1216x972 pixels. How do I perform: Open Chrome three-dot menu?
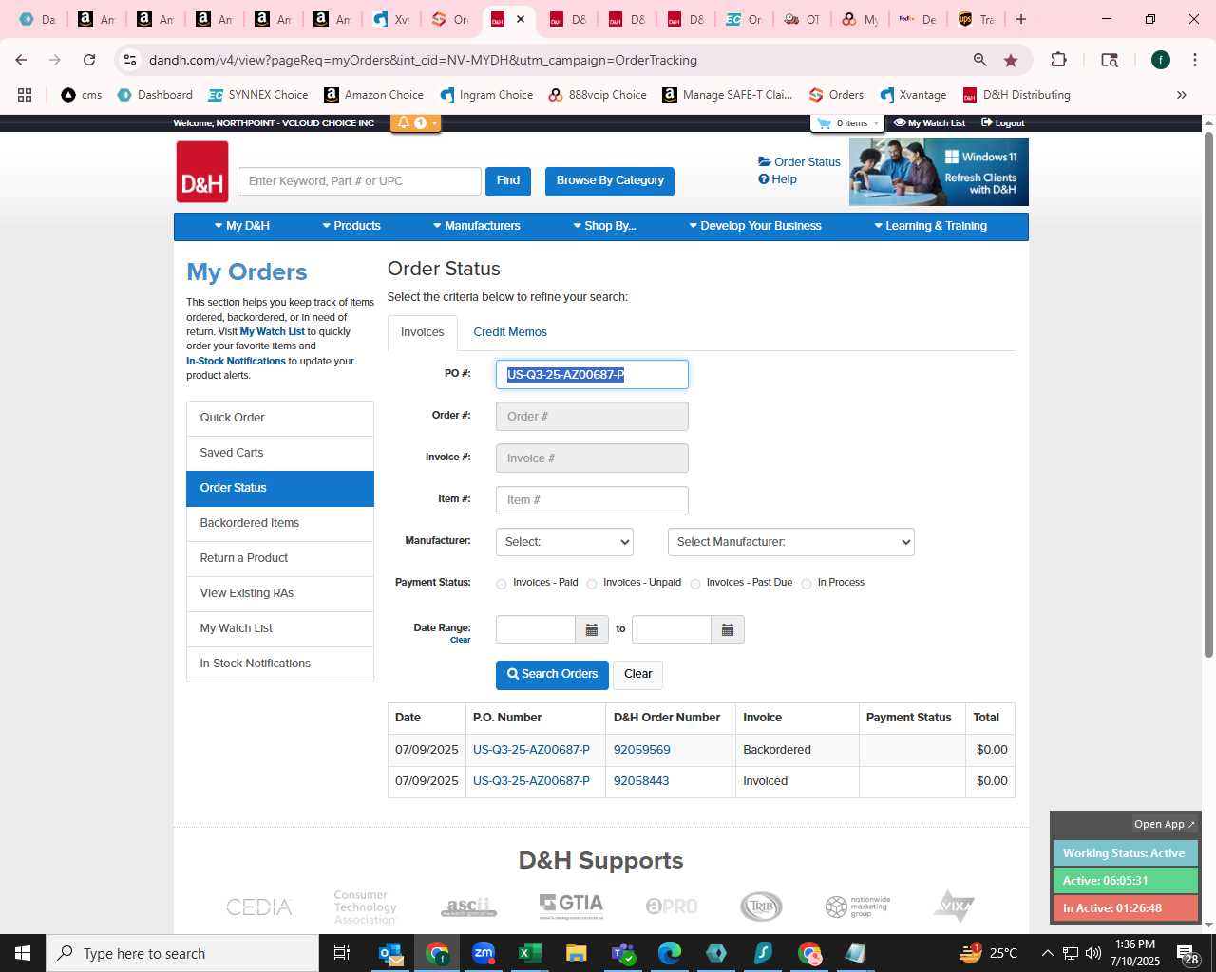(1195, 60)
